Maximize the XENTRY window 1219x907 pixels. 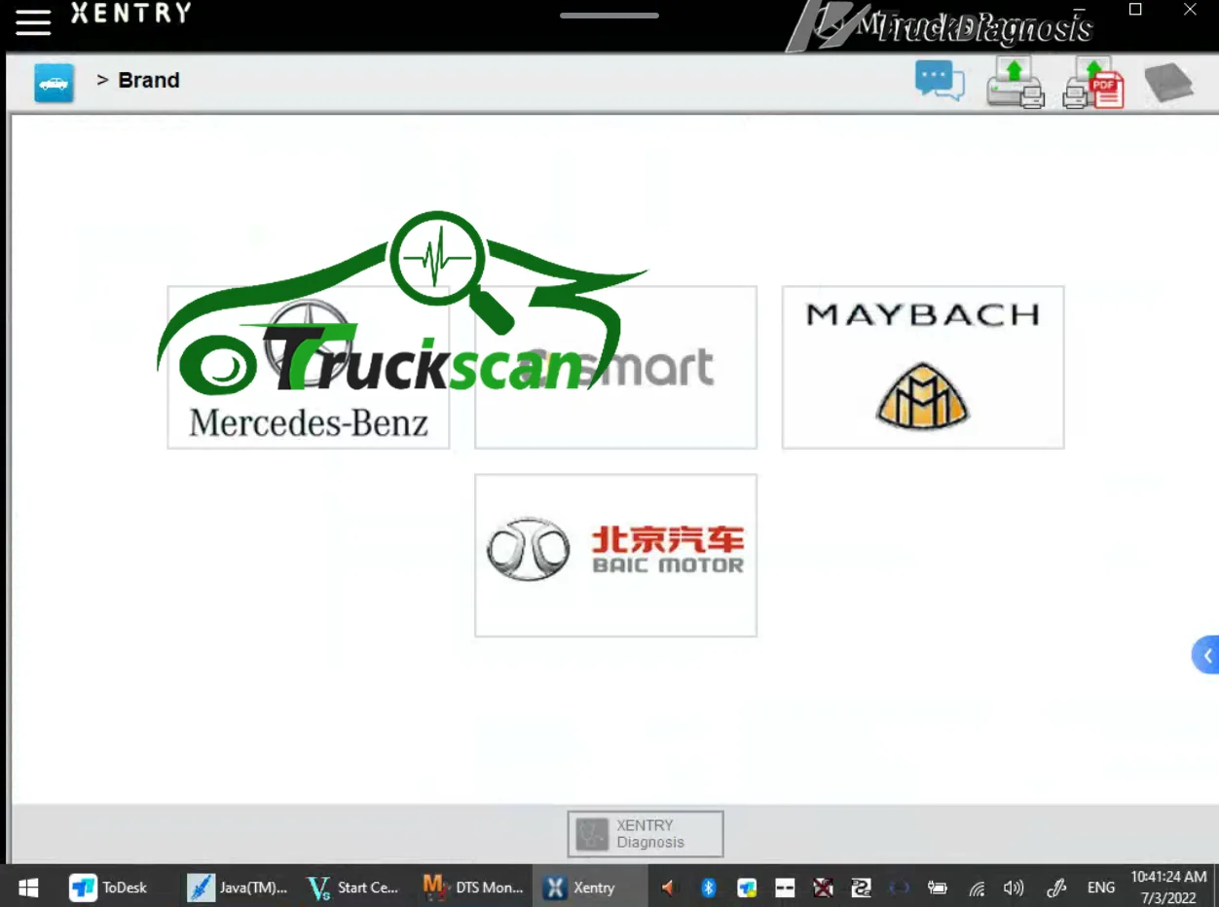click(1135, 10)
